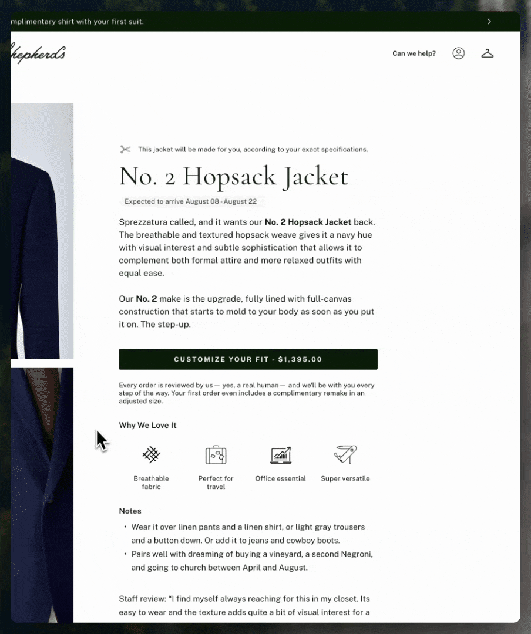Viewport: 531px width, 634px height.
Task: Click the Perfect for travel suitcase icon
Action: click(216, 455)
